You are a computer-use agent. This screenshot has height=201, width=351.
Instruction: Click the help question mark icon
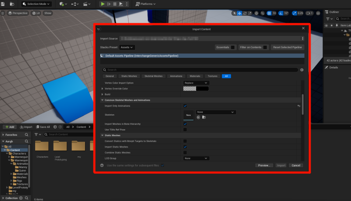coord(102,165)
